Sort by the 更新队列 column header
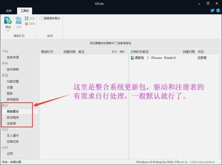The image size is (222, 165). [51, 52]
